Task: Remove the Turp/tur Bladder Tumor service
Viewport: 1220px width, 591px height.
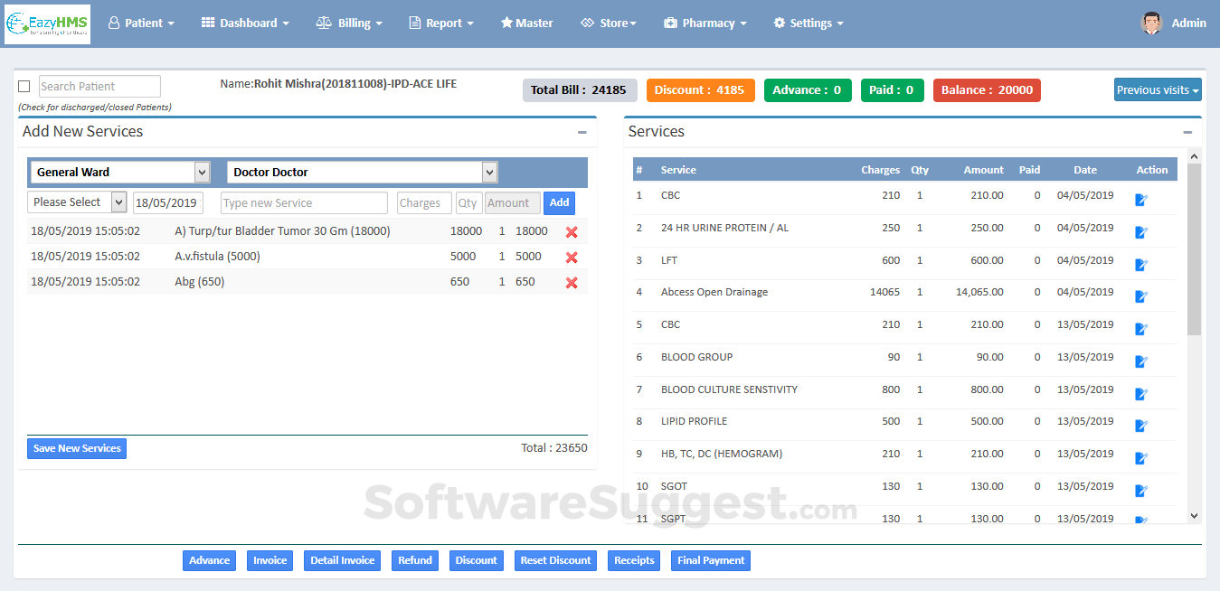Action: (x=572, y=232)
